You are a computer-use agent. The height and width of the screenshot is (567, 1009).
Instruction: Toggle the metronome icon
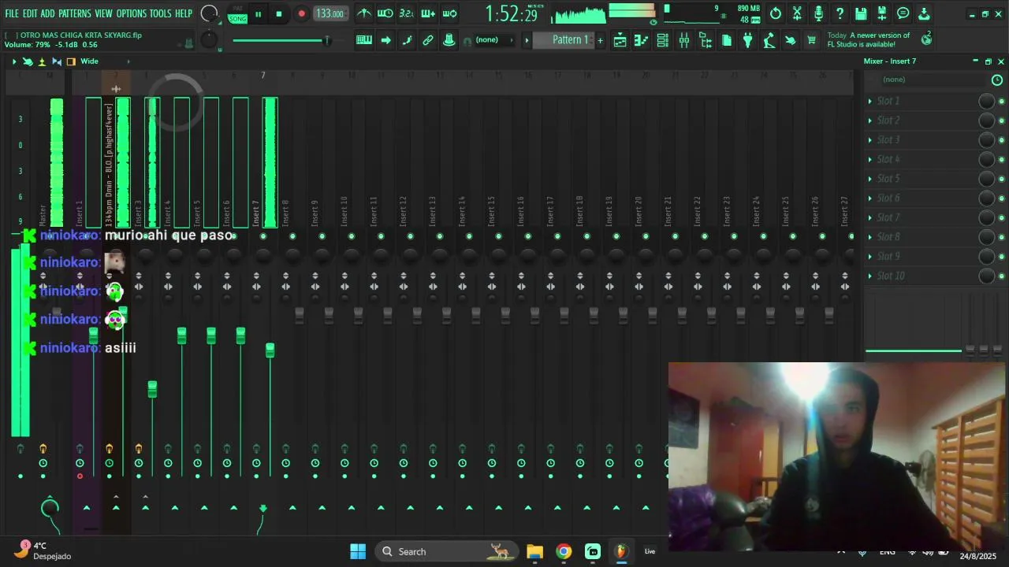tap(364, 13)
